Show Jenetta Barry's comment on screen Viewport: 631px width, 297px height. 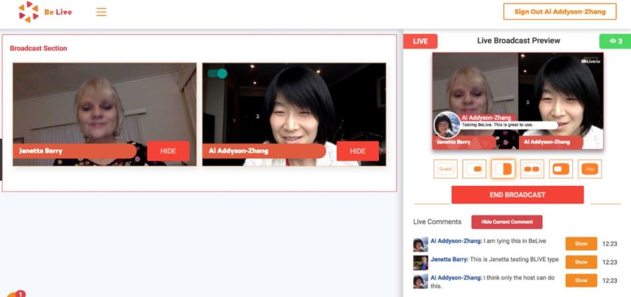click(x=581, y=262)
